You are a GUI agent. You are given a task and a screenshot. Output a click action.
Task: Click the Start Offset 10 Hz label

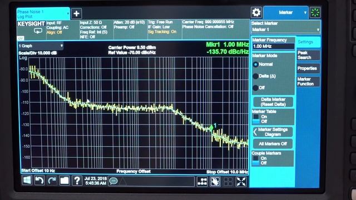point(38,171)
